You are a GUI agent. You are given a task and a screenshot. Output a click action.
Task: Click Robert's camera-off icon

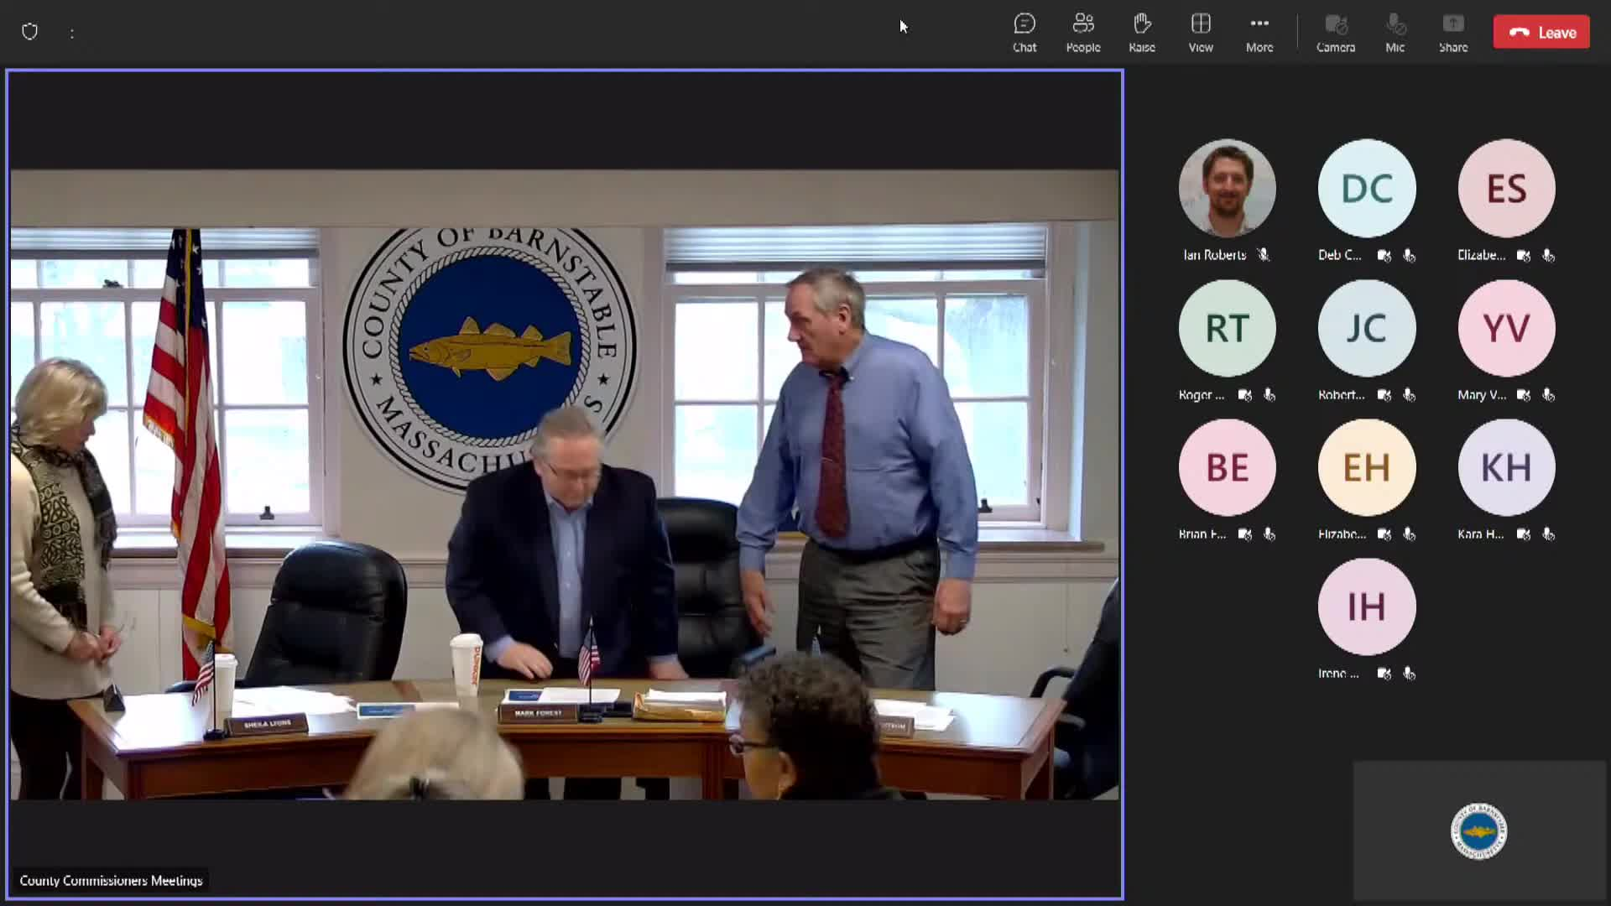(x=1384, y=395)
